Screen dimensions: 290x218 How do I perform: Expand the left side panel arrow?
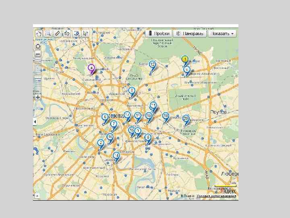click(35, 122)
